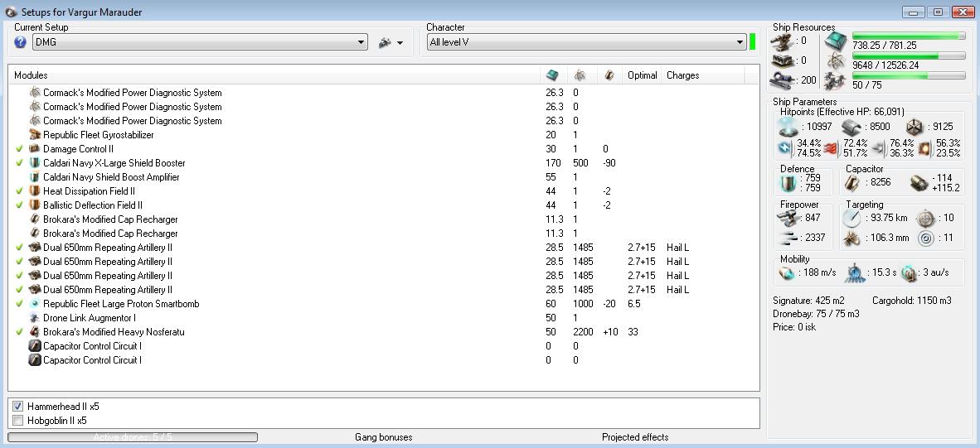Click the armor hitpoints icon showing 8500
This screenshot has height=448, width=980.
tap(851, 127)
